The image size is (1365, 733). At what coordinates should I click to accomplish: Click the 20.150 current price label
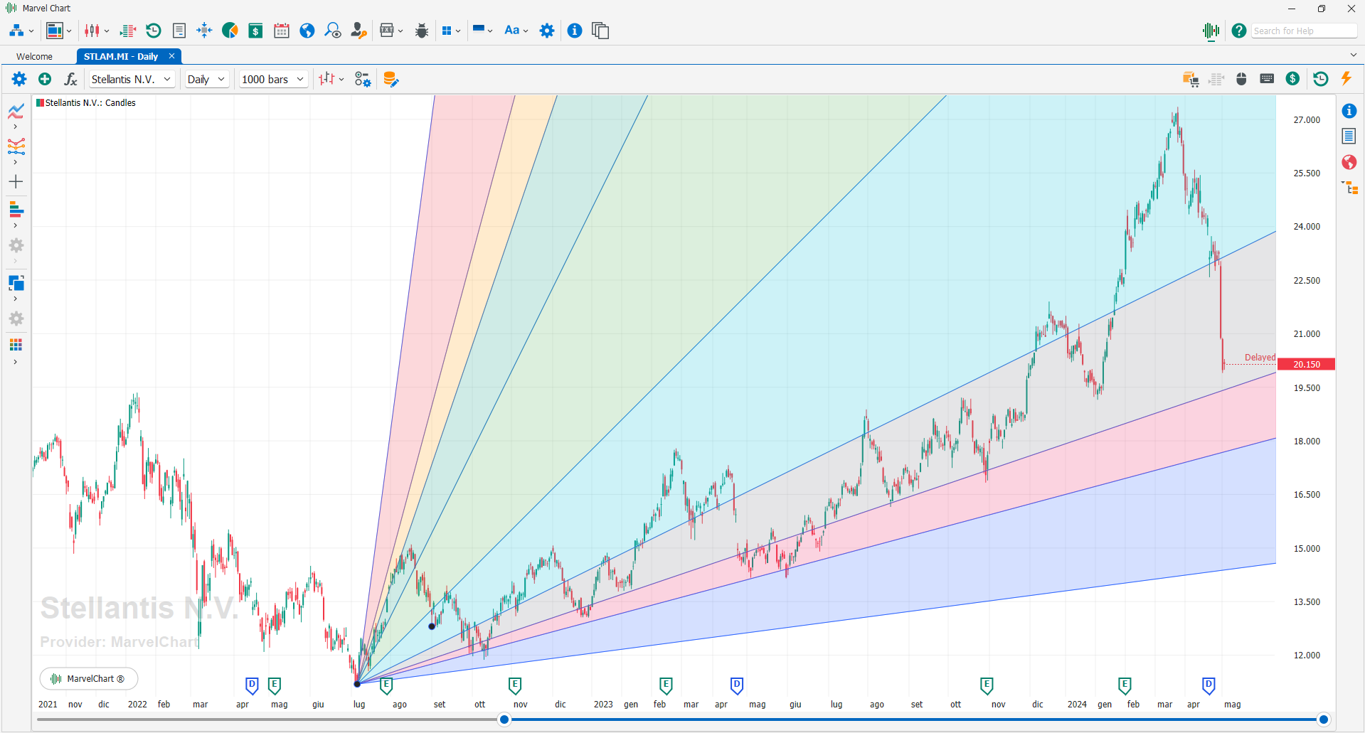[x=1307, y=364]
